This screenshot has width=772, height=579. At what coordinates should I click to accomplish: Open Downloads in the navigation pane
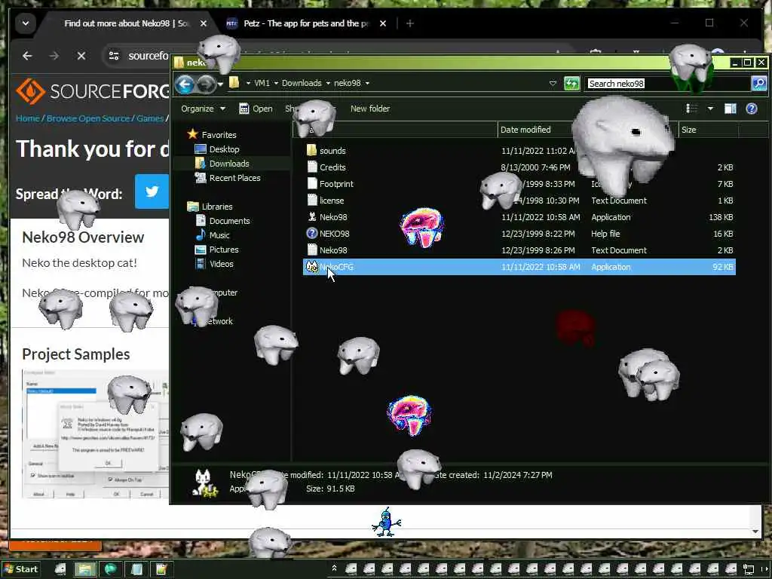click(222, 164)
